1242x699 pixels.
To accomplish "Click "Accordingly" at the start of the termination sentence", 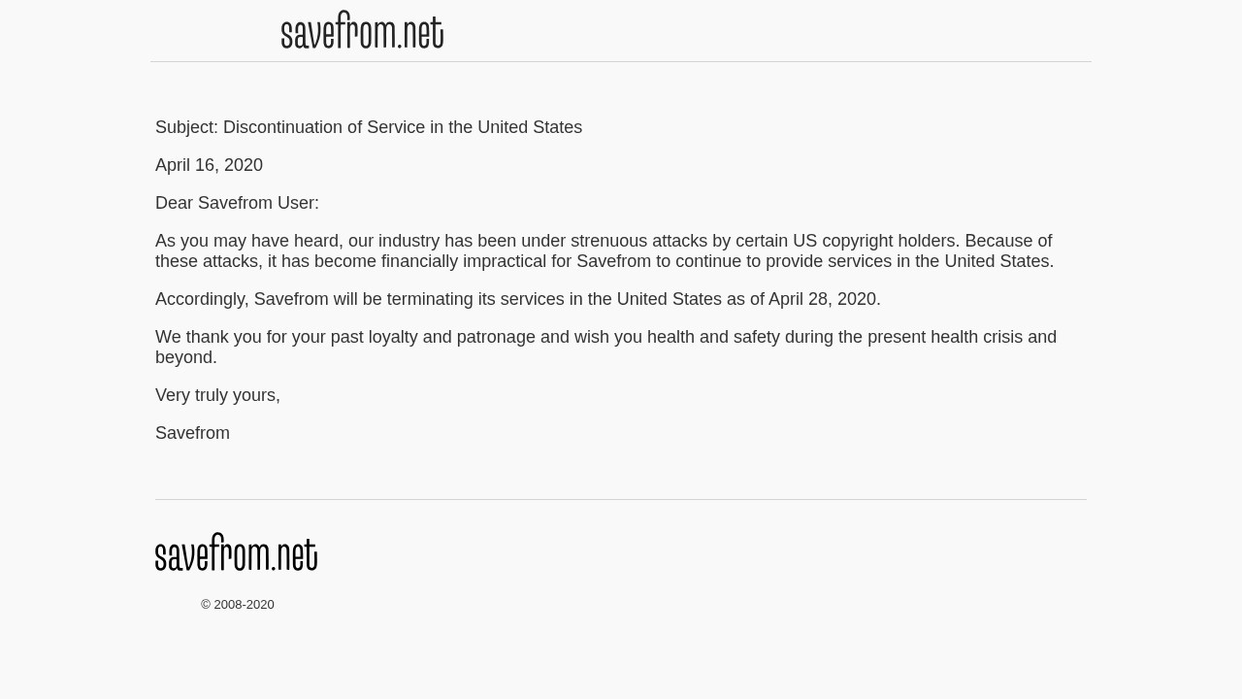I will click(x=202, y=299).
